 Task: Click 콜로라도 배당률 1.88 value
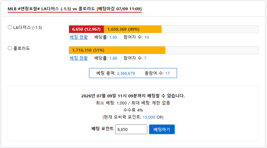point(113,58)
